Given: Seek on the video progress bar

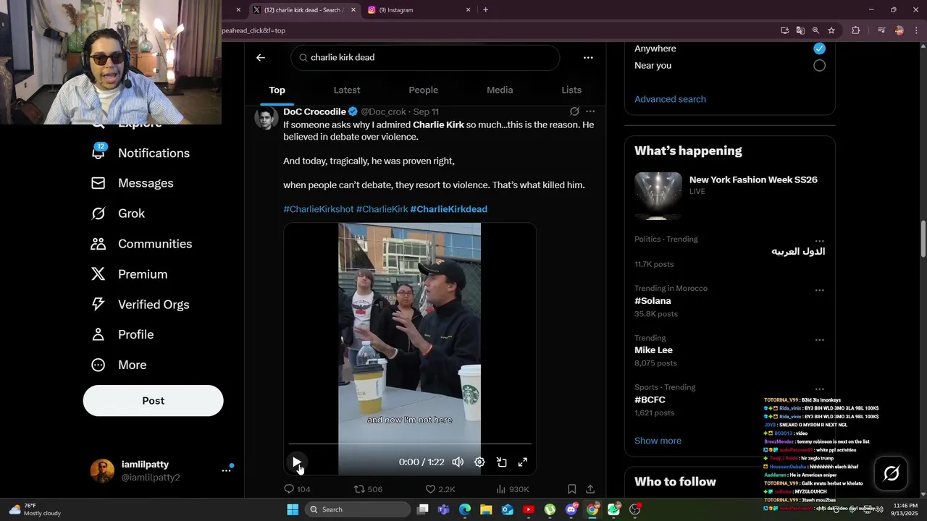Looking at the screenshot, I should point(410,444).
